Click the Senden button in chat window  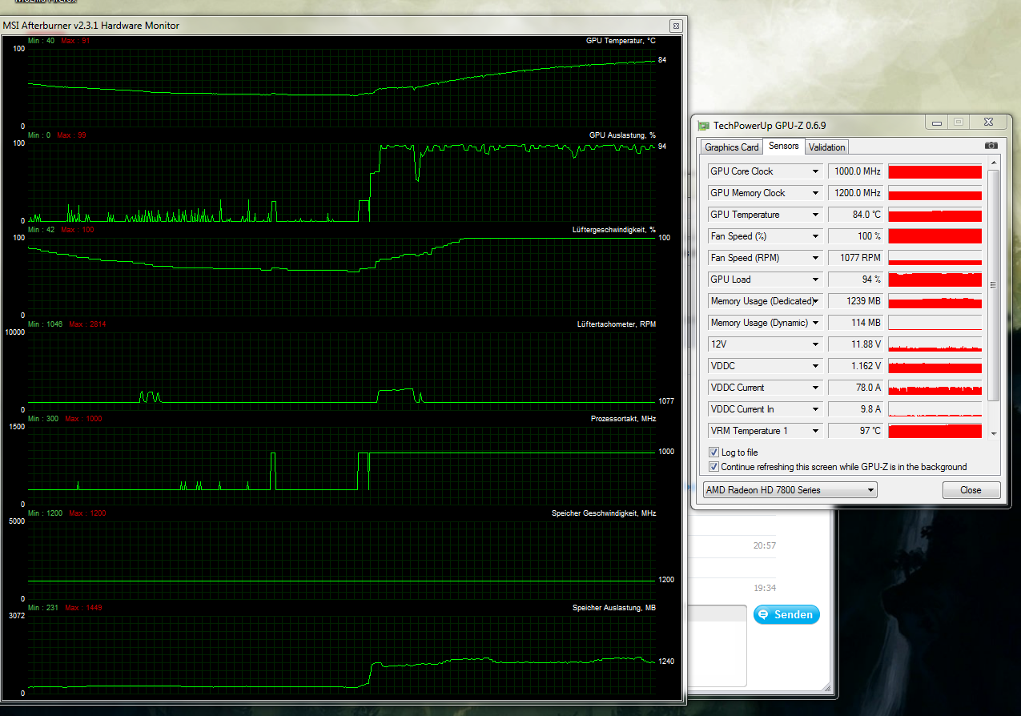786,615
